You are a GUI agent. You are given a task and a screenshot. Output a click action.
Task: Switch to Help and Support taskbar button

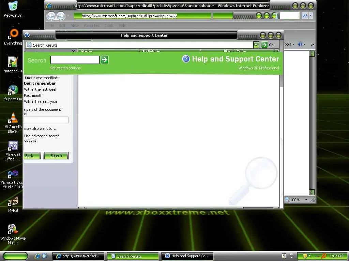[x=187, y=256]
